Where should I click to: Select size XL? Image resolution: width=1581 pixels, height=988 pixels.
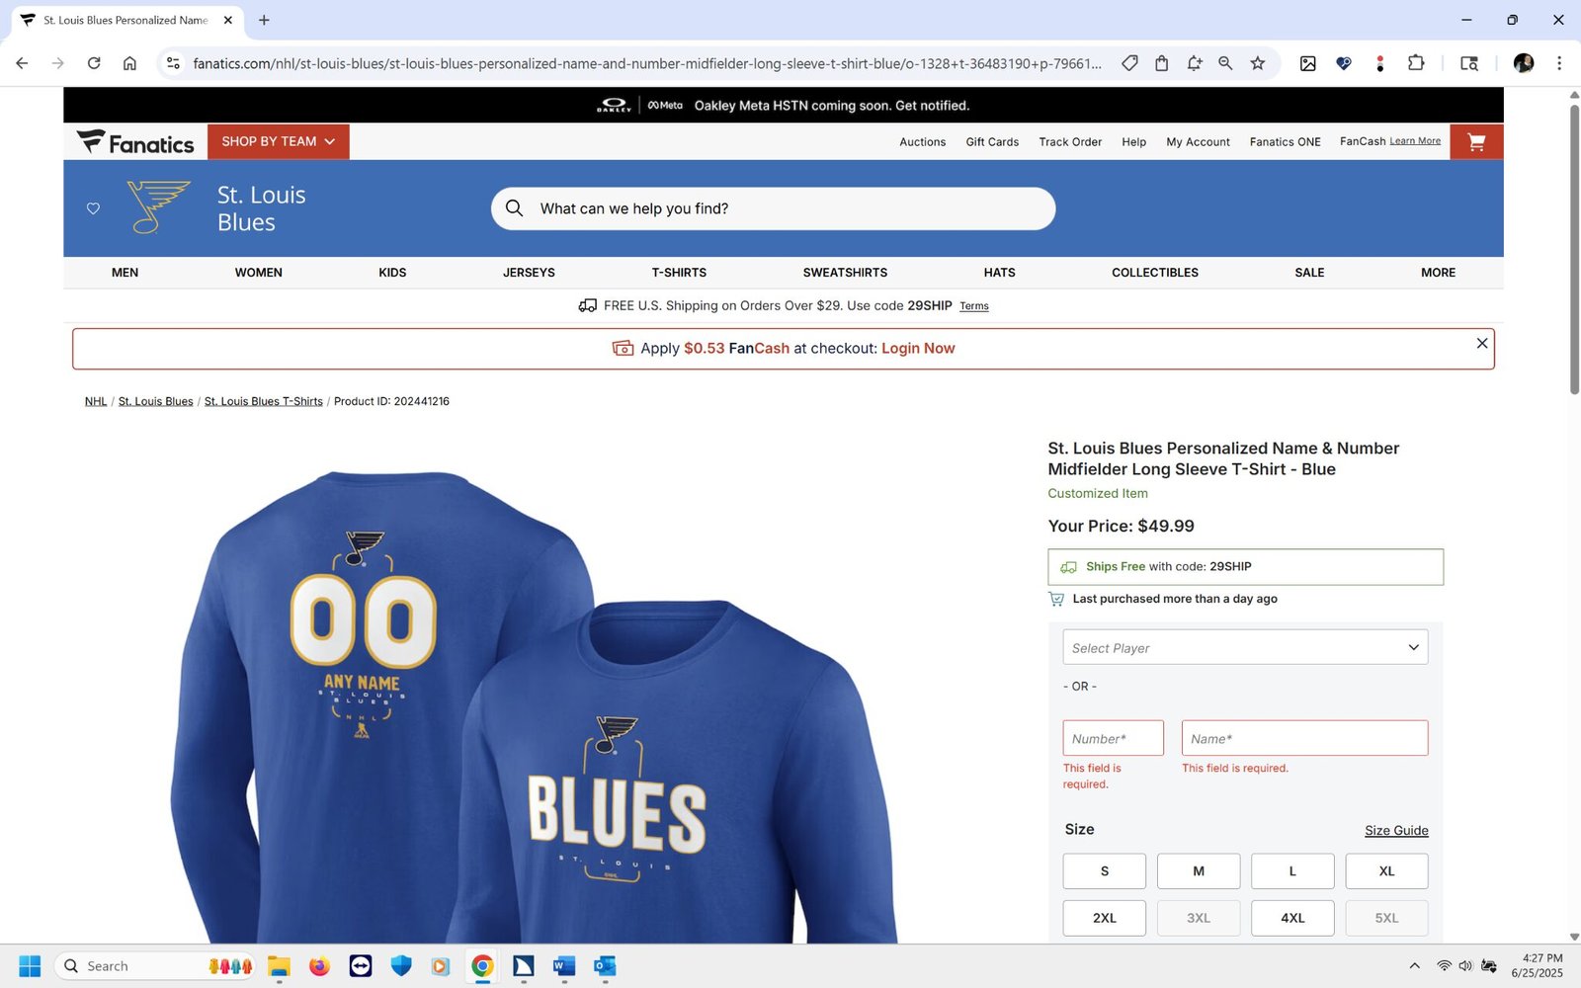pos(1386,871)
